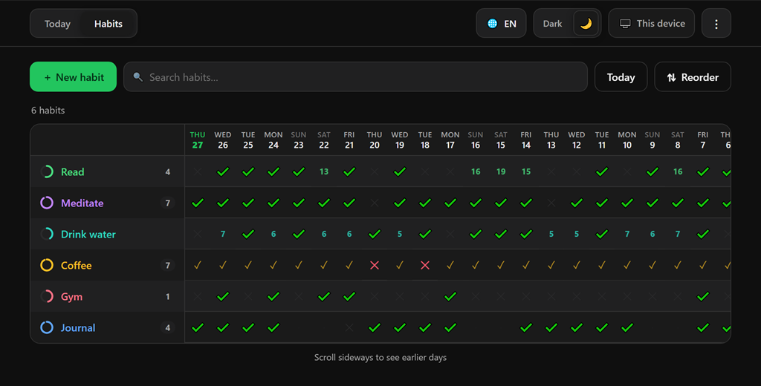Switch to the Today tab

coord(57,24)
